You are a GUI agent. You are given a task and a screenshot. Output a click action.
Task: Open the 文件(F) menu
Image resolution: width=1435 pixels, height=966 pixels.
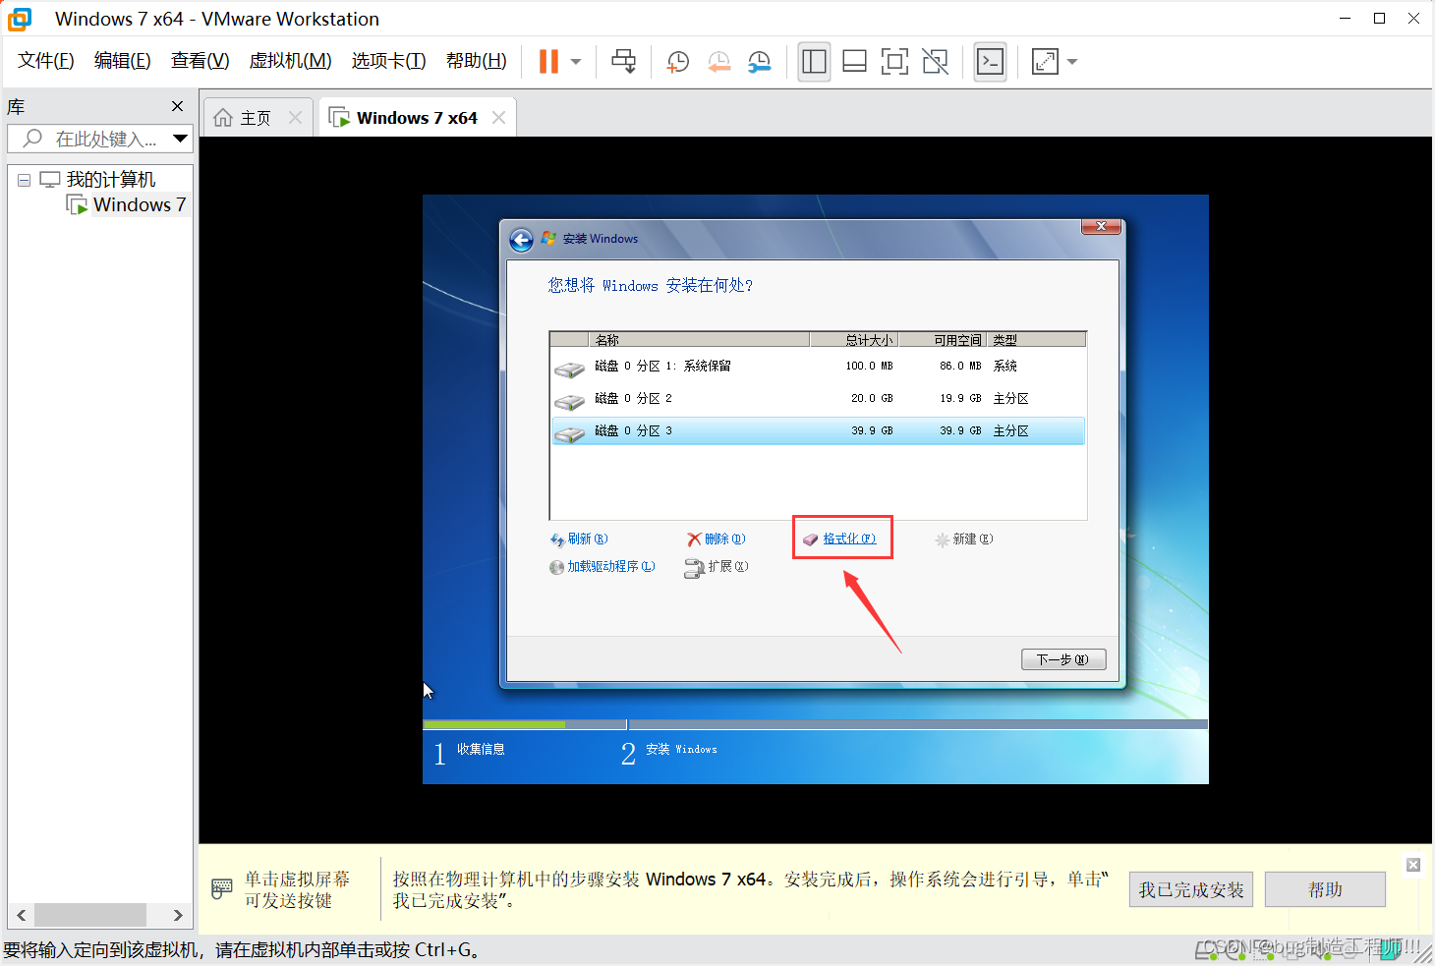[45, 61]
